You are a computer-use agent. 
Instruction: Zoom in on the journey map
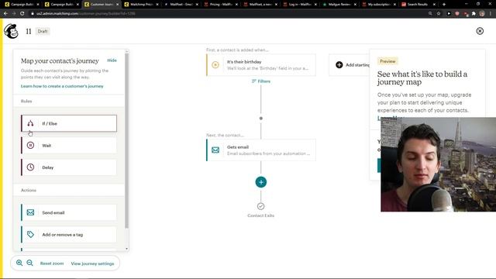click(19, 263)
